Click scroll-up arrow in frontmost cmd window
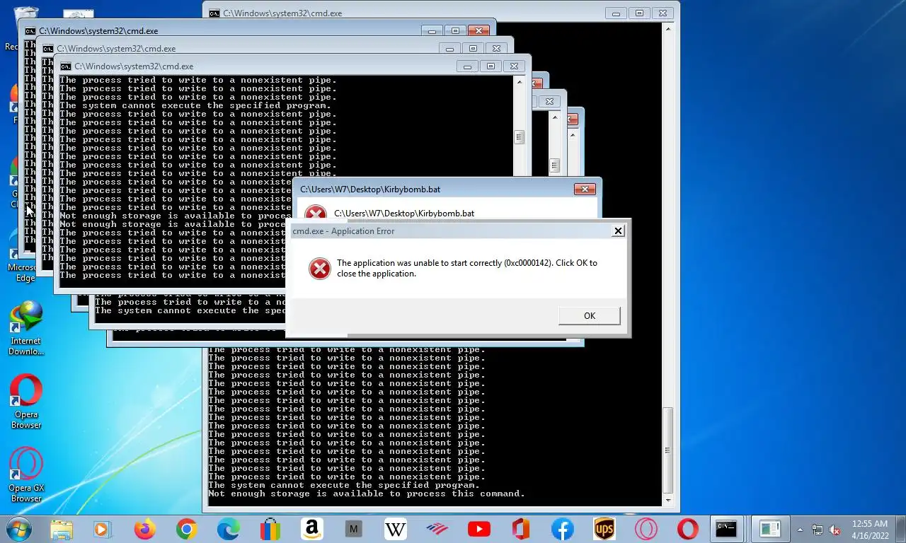This screenshot has height=543, width=906. point(520,82)
